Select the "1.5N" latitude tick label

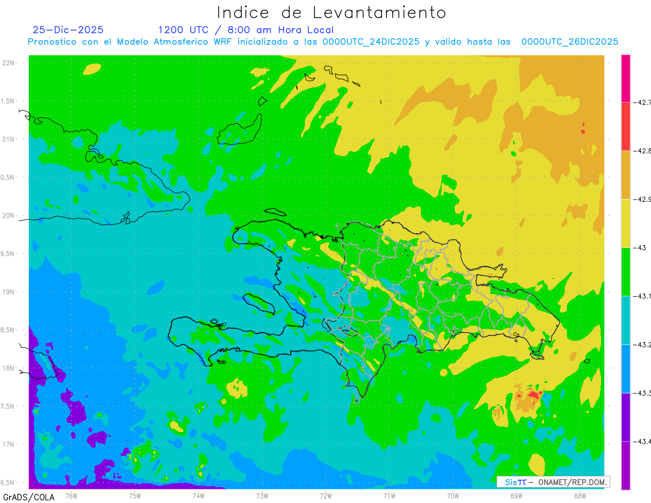[8, 101]
